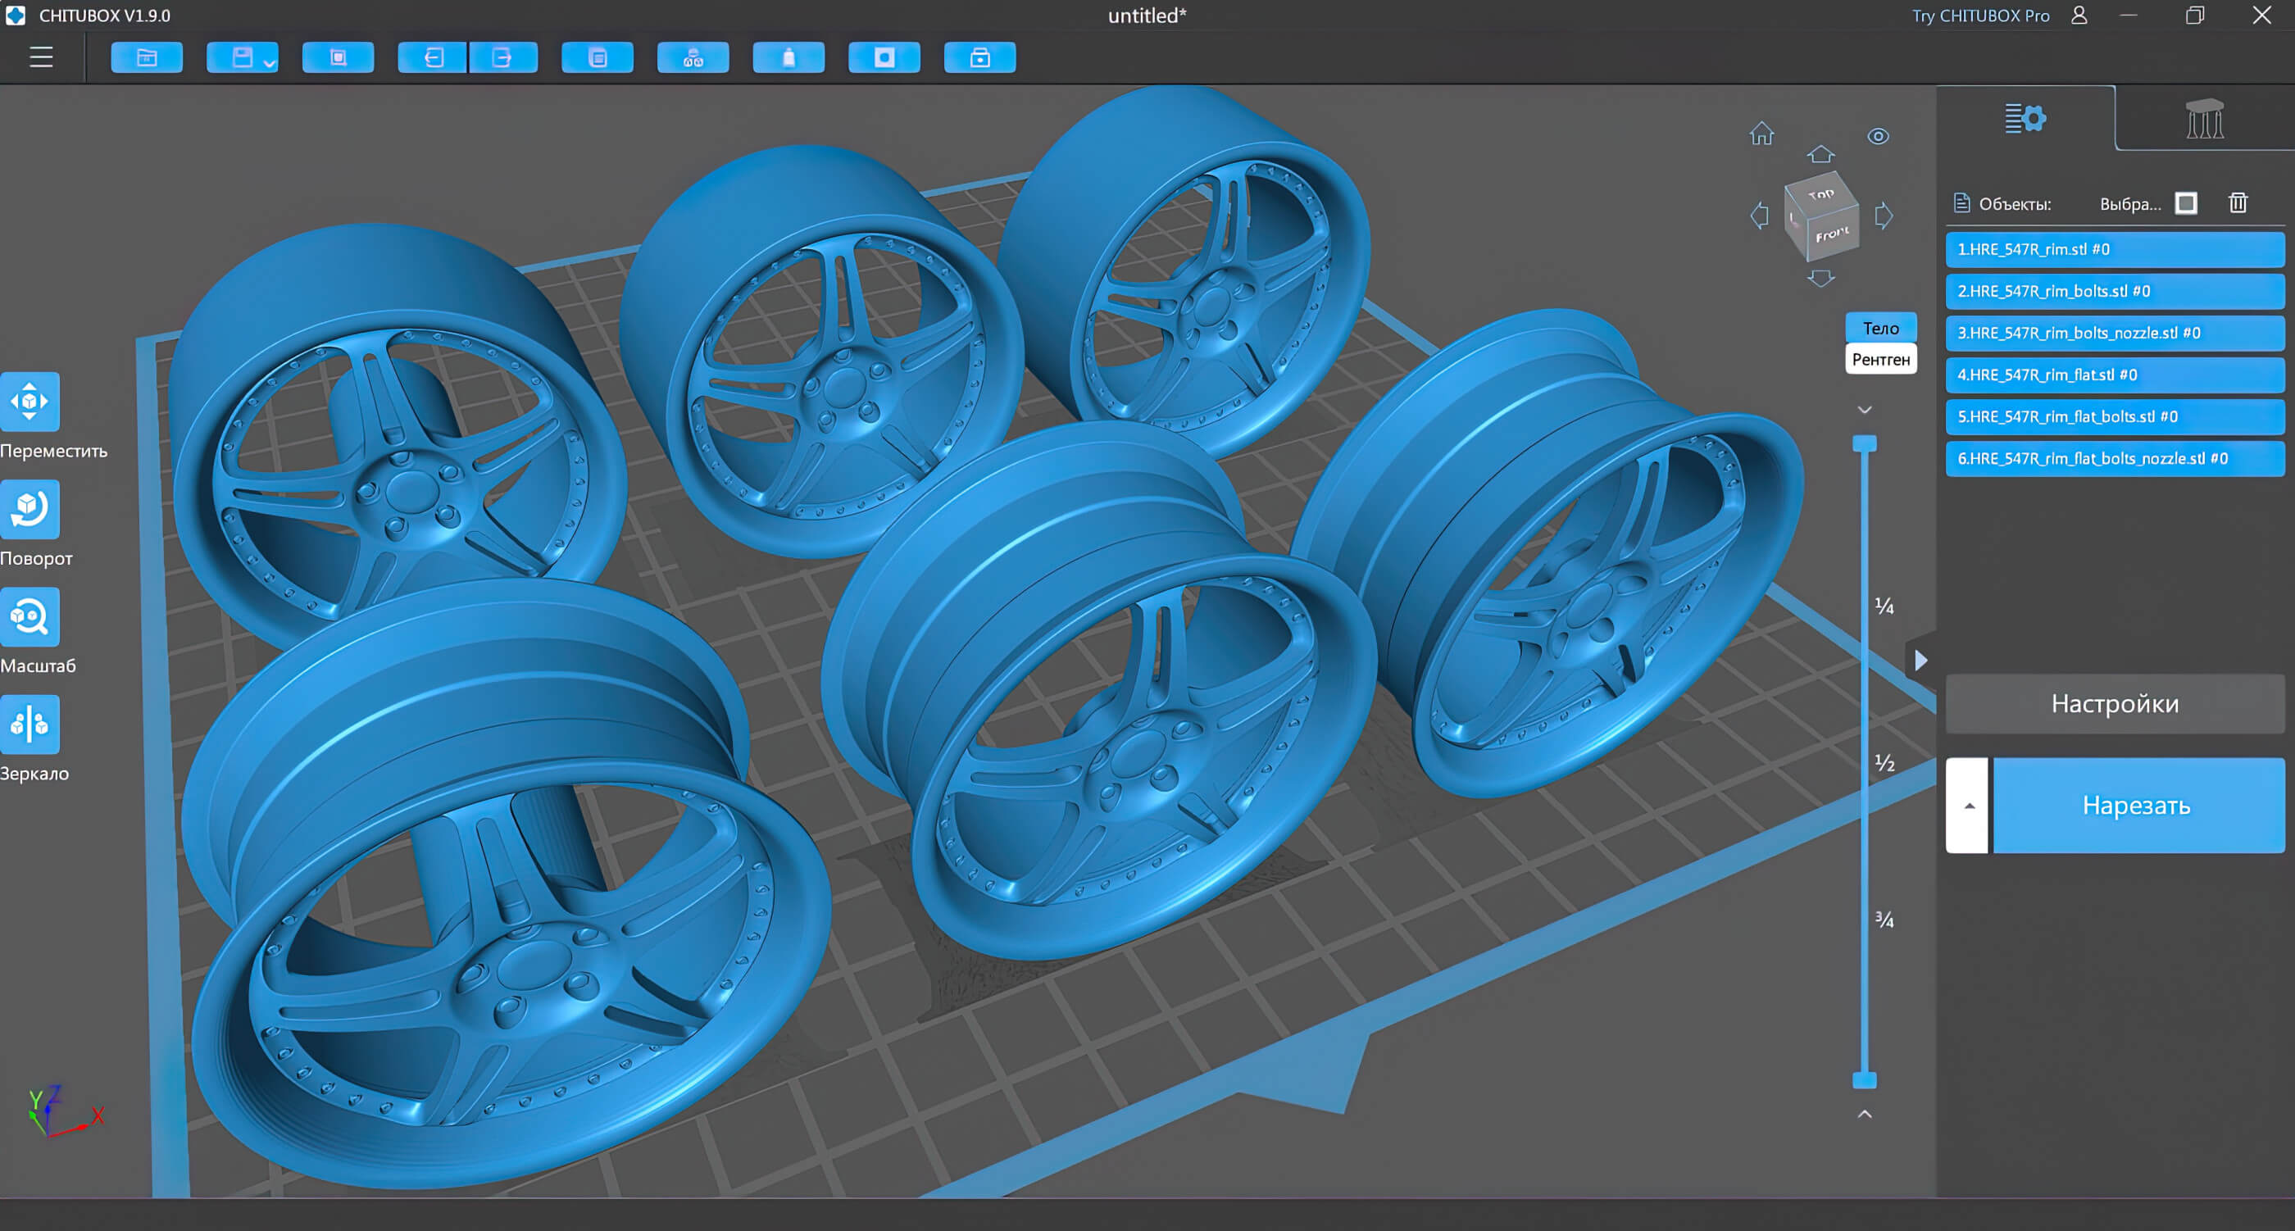Open the Настройки settings button
This screenshot has height=1231, width=2295.
pos(2115,704)
